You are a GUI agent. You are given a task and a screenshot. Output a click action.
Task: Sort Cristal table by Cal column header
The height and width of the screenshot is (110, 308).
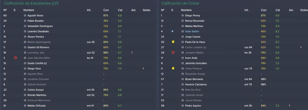278,10
